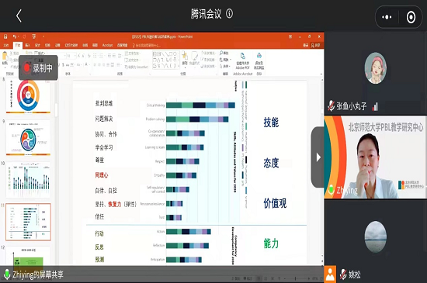Image resolution: width=427 pixels, height=283 pixels.
Task: Open the Acrobat ribbon tab
Action: coord(107,45)
